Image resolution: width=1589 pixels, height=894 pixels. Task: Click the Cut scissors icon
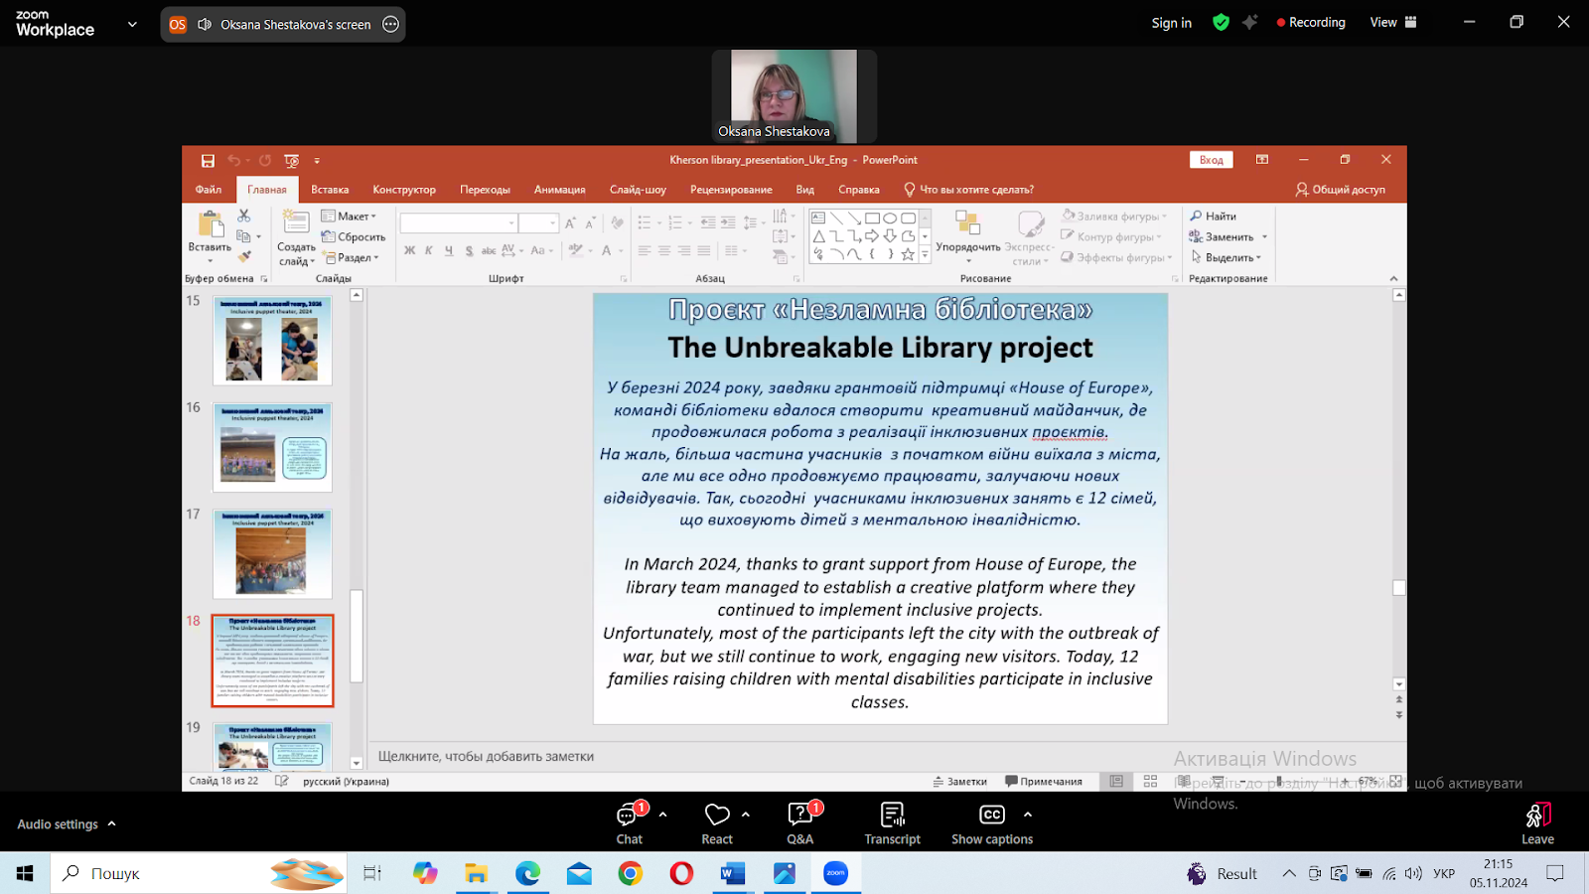point(244,216)
